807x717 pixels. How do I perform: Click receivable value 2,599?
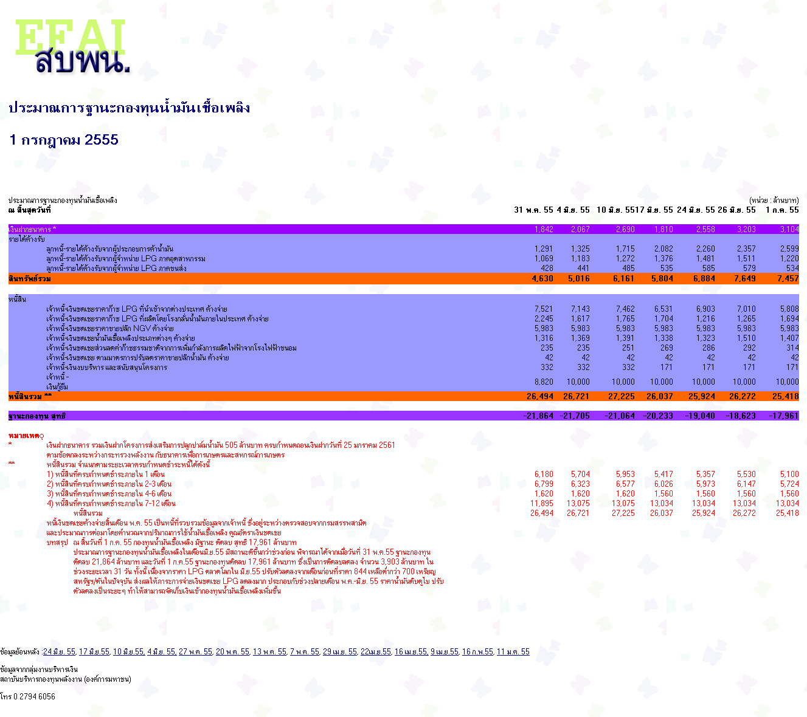pos(789,249)
